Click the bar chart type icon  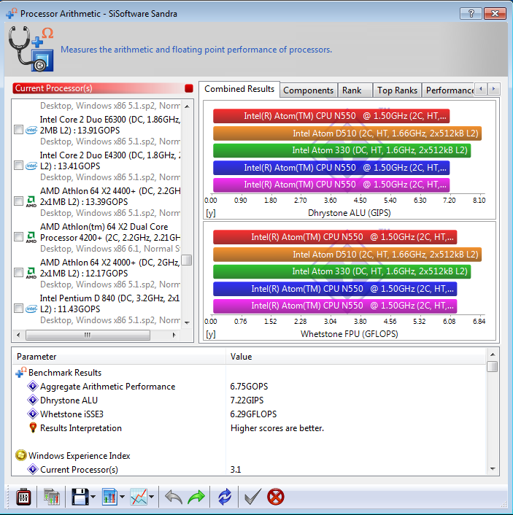click(110, 497)
